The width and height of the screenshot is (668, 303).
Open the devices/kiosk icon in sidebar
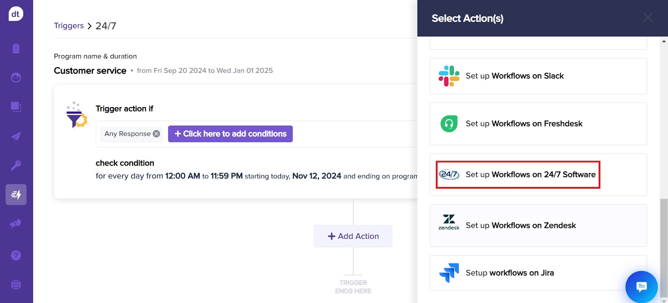point(16,107)
